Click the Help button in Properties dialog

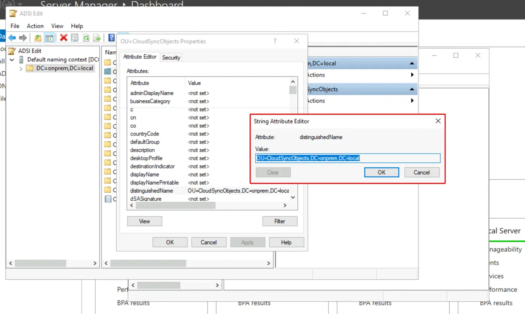[286, 242]
